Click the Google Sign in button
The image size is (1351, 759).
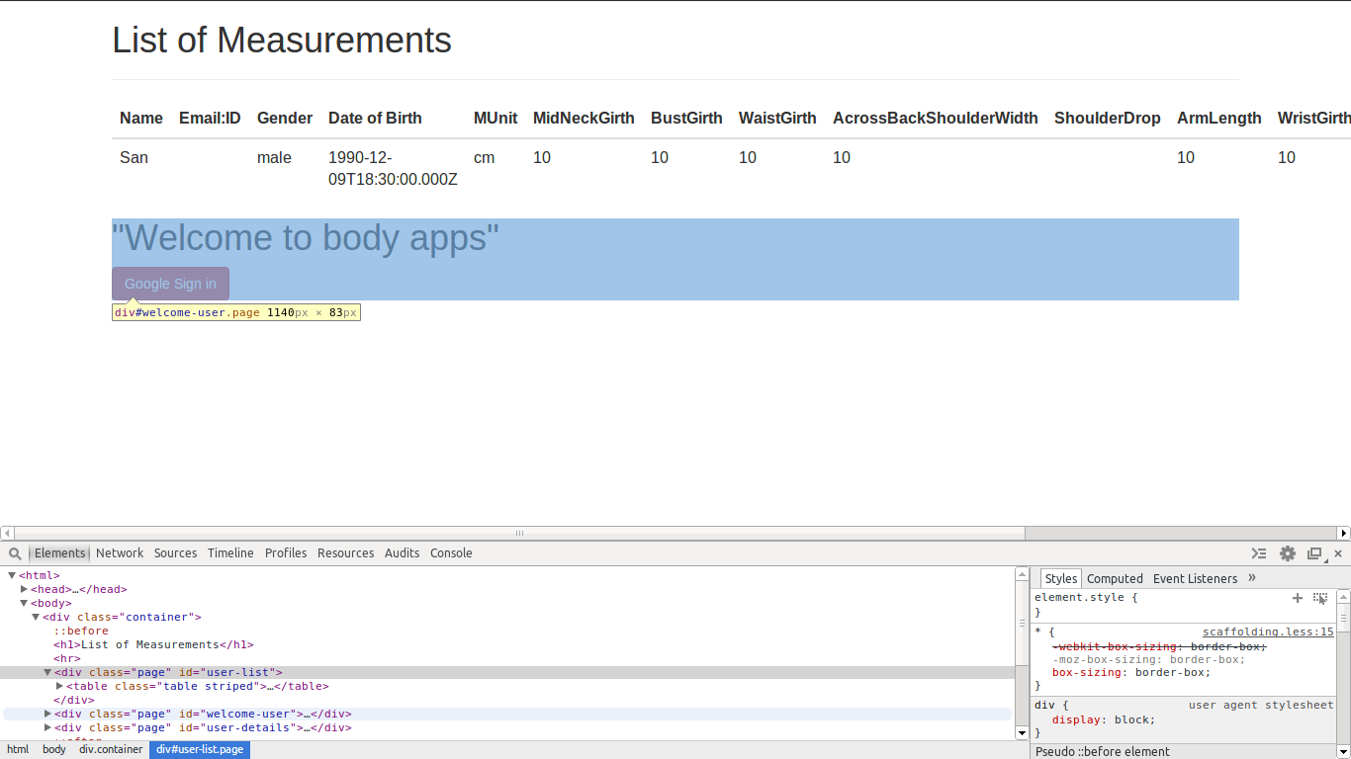pos(170,284)
